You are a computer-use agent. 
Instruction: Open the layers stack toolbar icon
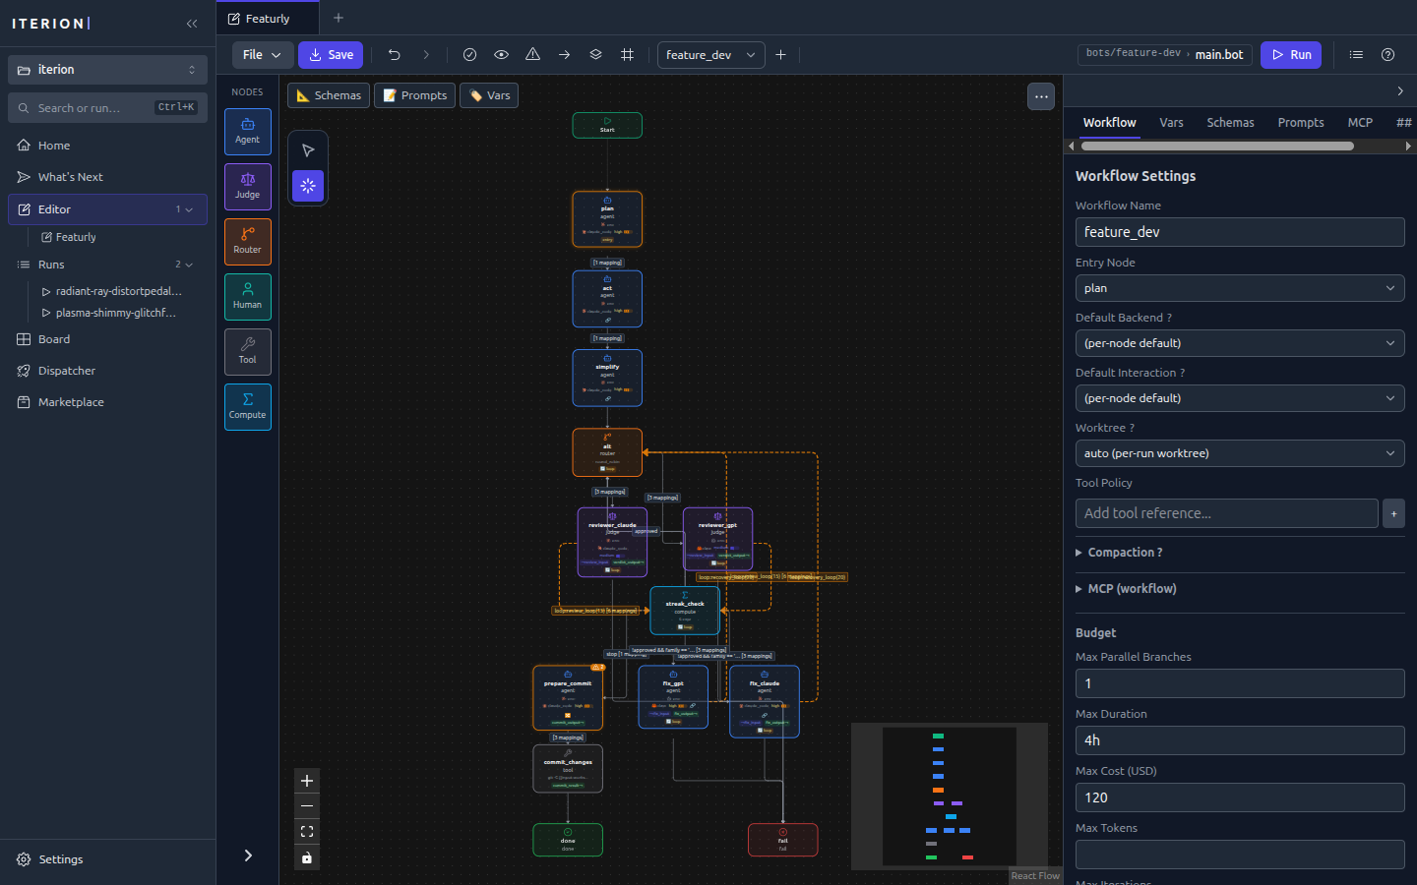point(596,55)
